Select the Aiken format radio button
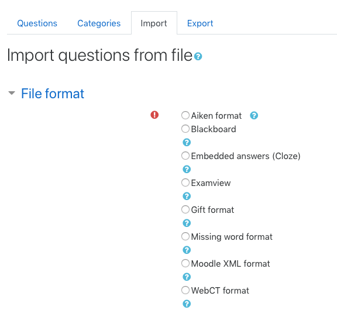Viewport: 337px width, 317px height. click(185, 115)
